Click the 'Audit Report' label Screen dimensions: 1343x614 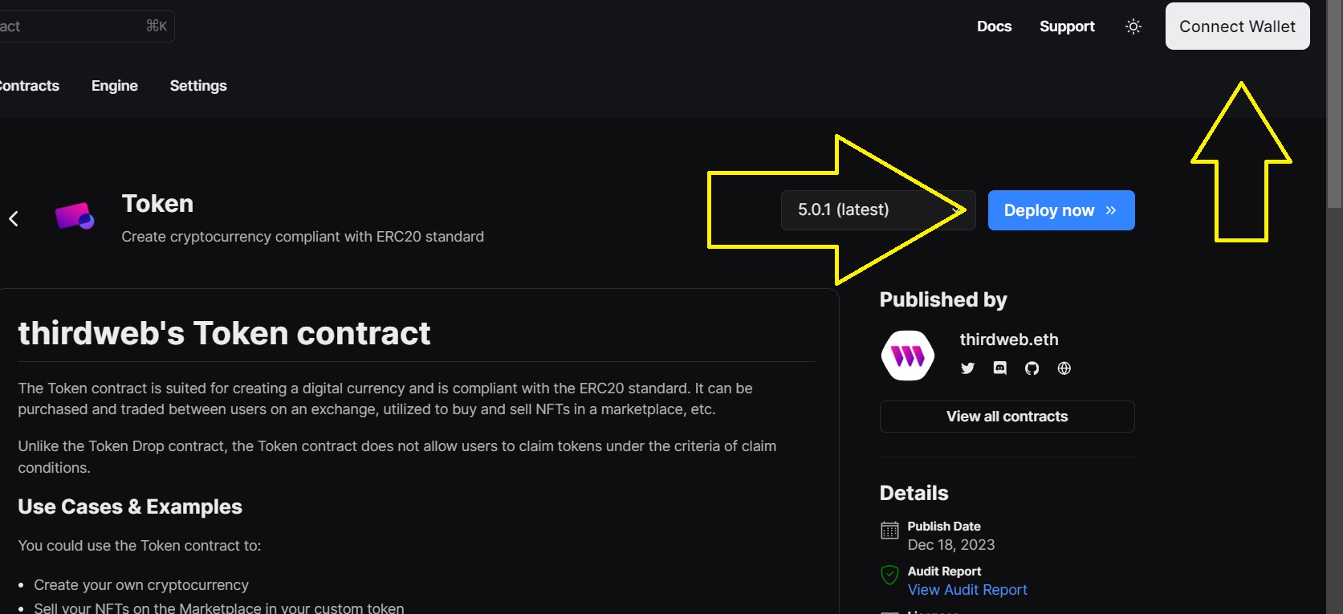[944, 571]
